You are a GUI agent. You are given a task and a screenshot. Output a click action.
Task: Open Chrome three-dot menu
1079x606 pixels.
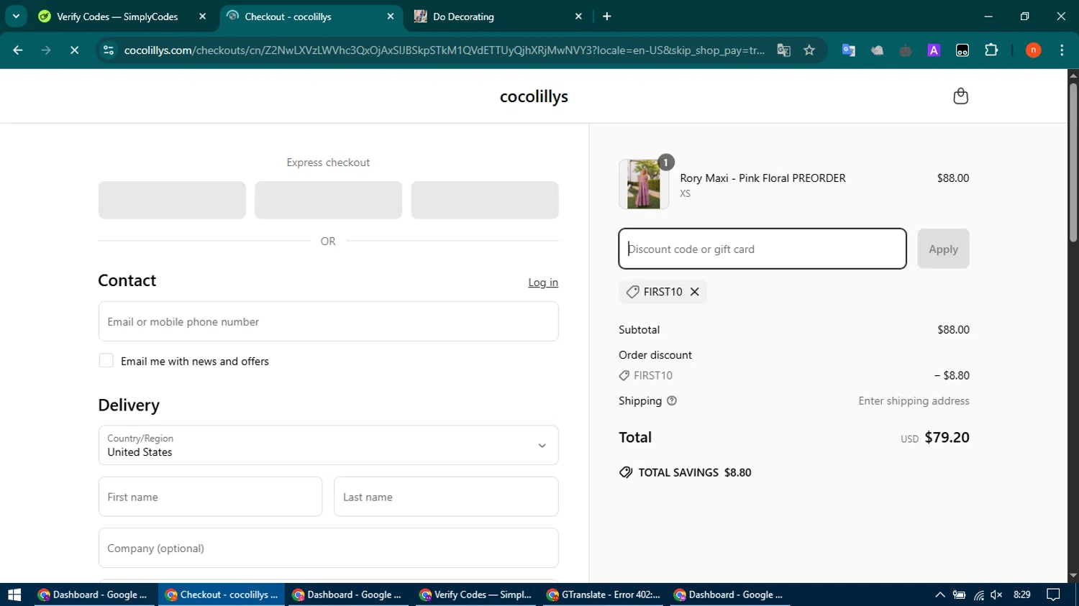(1062, 50)
